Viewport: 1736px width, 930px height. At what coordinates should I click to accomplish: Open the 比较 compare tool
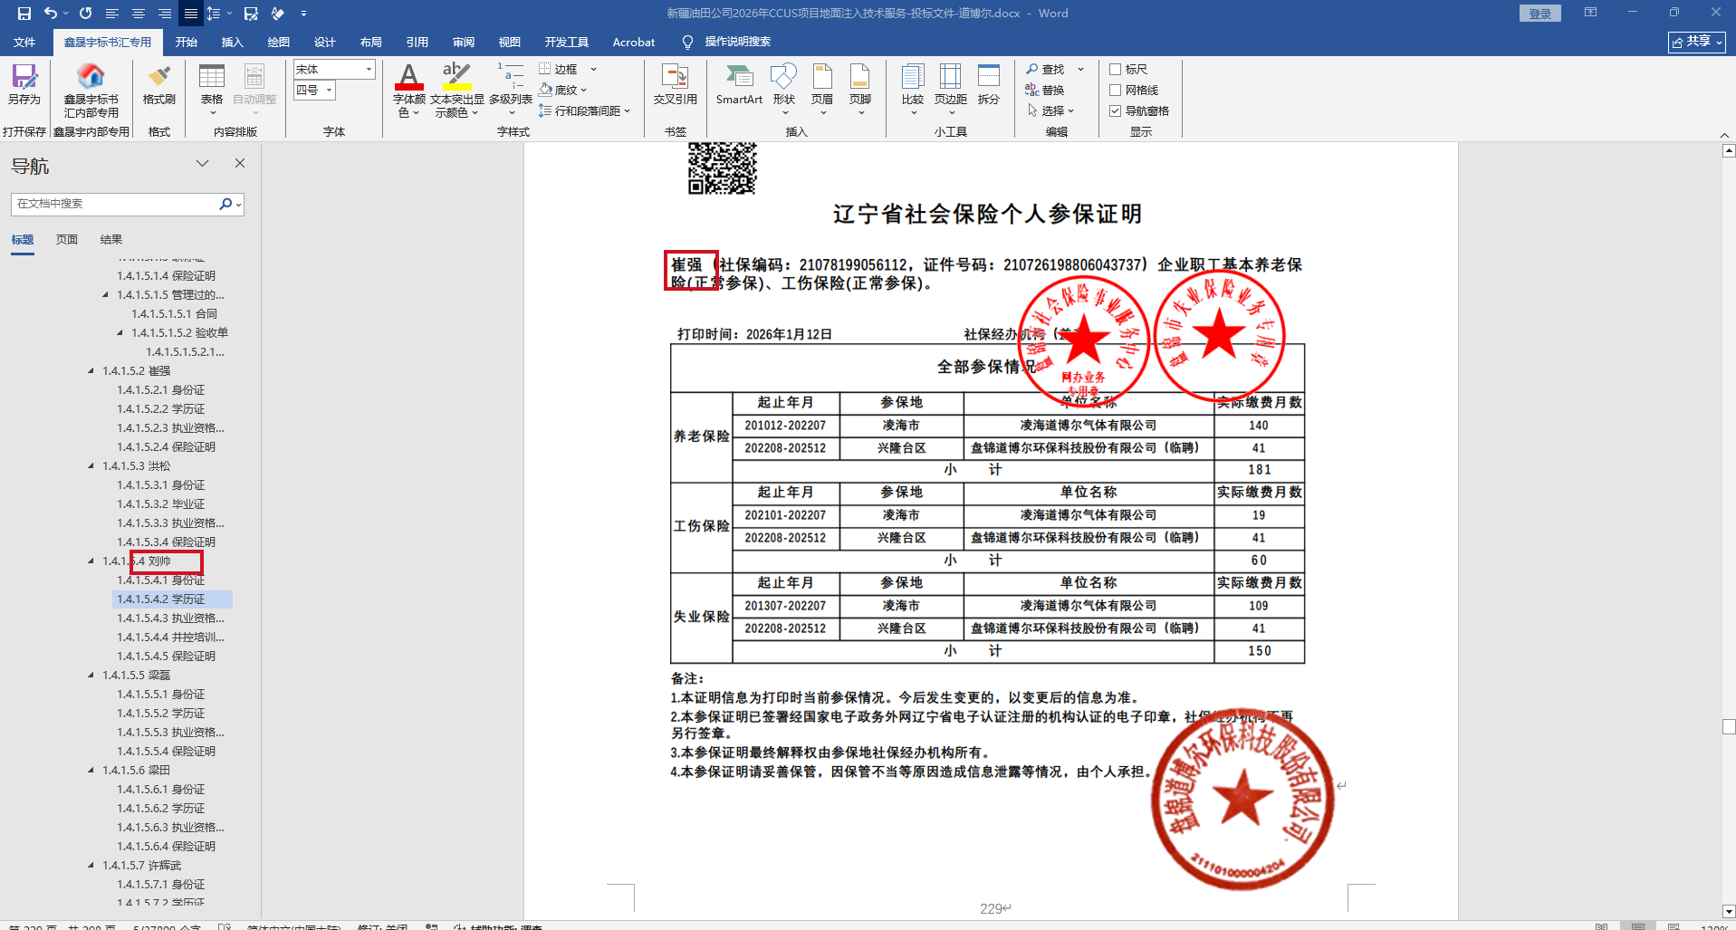click(913, 89)
